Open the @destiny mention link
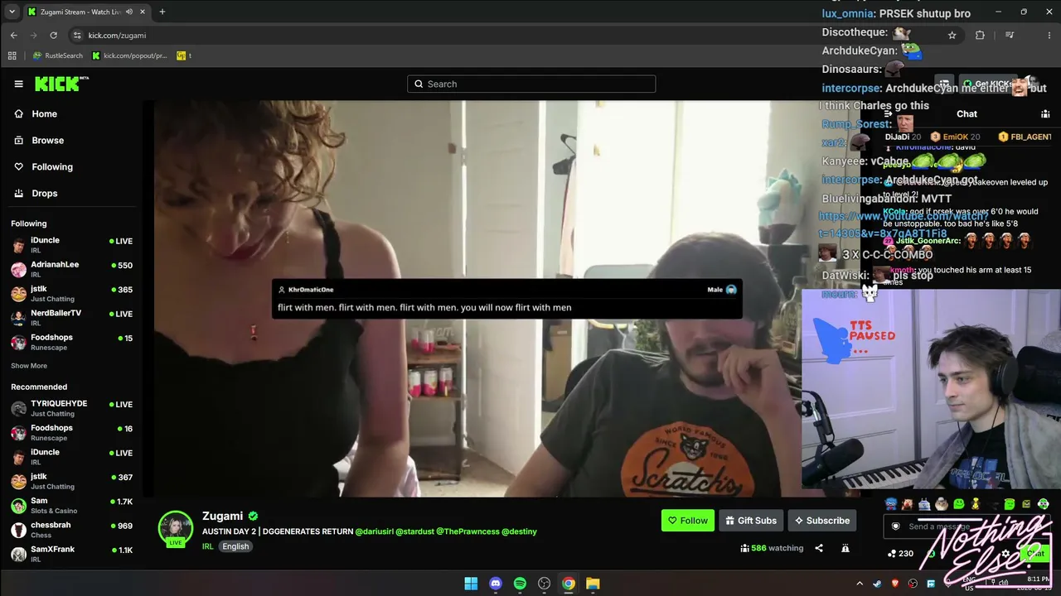This screenshot has height=596, width=1061. point(519,531)
